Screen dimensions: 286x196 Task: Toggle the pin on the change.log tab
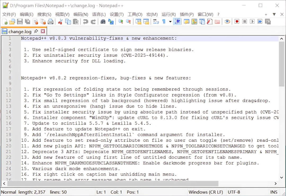click(x=36, y=31)
